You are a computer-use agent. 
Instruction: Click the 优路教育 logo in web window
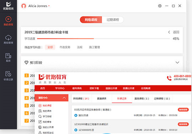(53, 79)
